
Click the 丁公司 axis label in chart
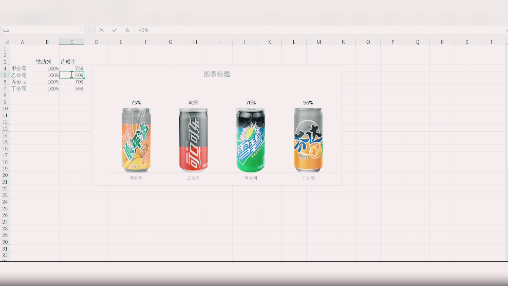tap(308, 178)
